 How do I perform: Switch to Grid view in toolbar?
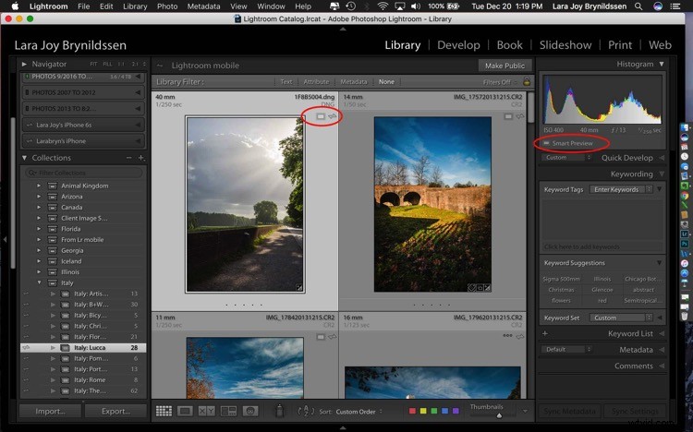pos(164,412)
